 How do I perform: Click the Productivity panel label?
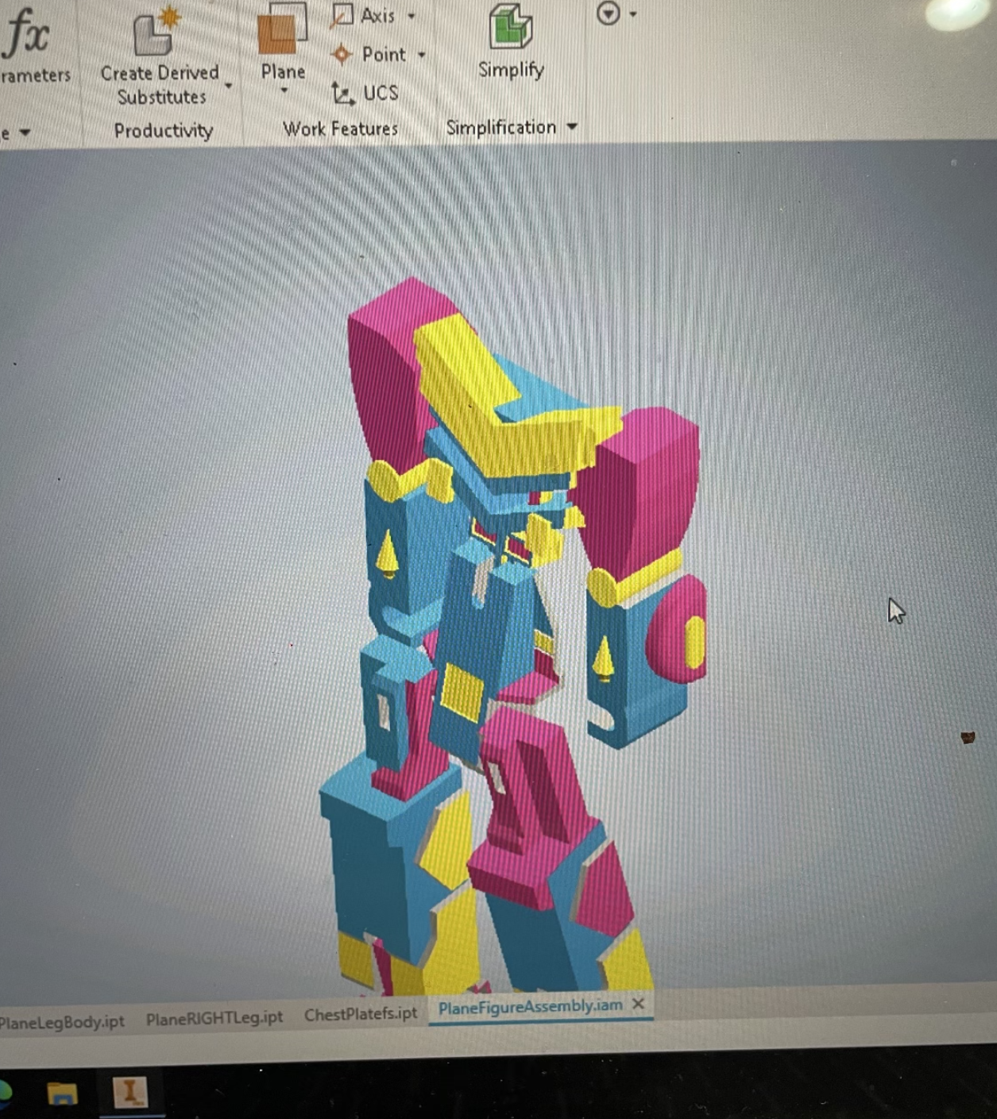(x=164, y=129)
